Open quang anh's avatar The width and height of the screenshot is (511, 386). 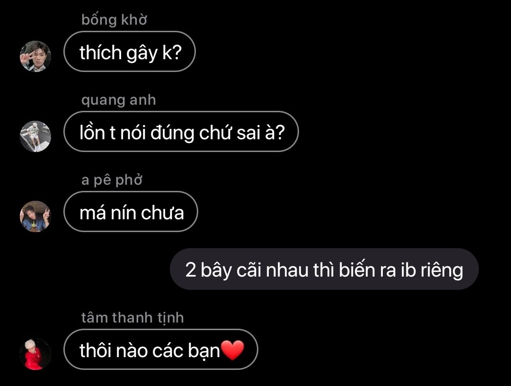coord(35,136)
